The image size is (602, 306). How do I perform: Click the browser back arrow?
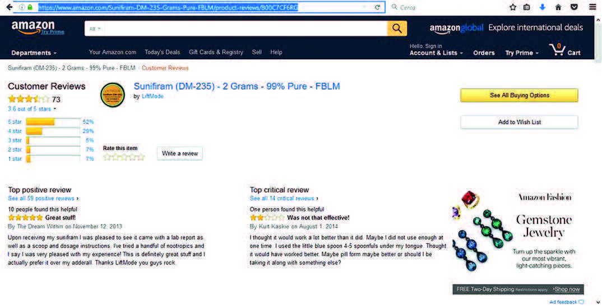click(x=9, y=7)
